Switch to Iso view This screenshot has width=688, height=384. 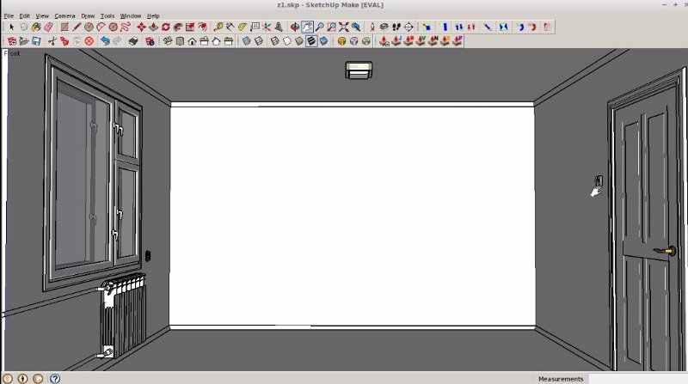click(168, 41)
